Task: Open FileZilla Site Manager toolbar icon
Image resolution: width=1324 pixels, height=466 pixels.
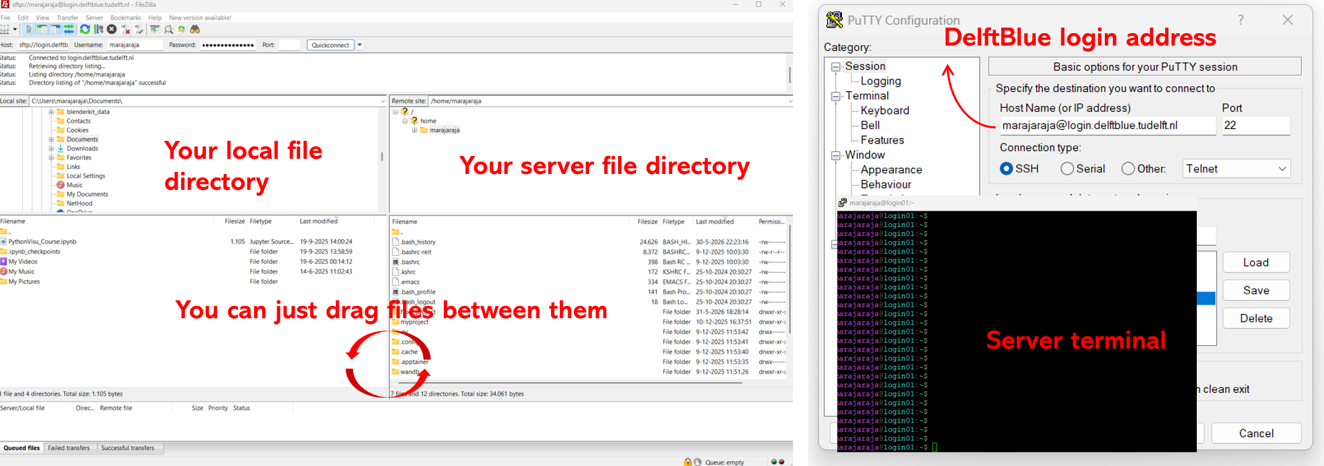Action: point(5,29)
